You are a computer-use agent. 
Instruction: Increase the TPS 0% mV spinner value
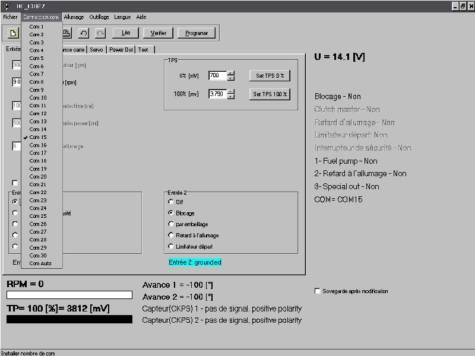tap(231, 73)
